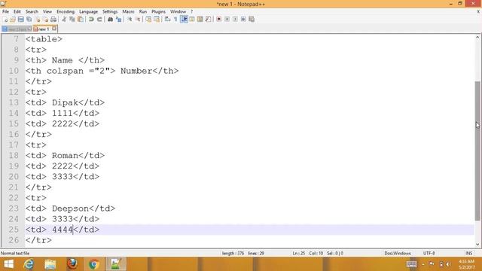Screen dimensions: 482x271
Task: Undo the last edit with the Undo icon
Action: click(91, 20)
